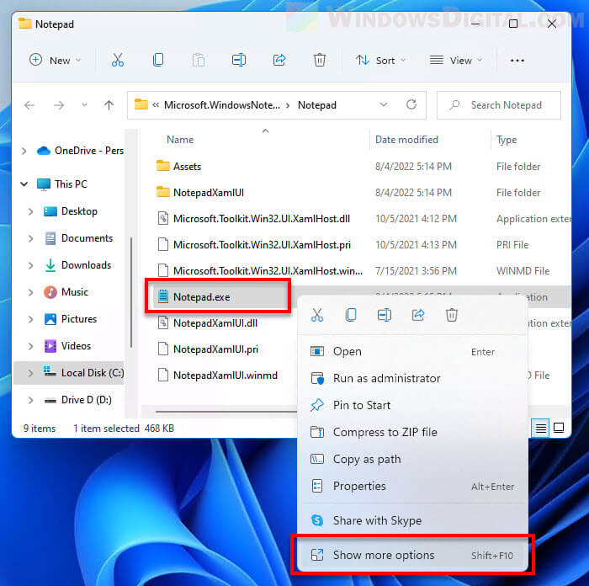Open the address bar history dropdown
The width and height of the screenshot is (589, 586).
pos(384,104)
